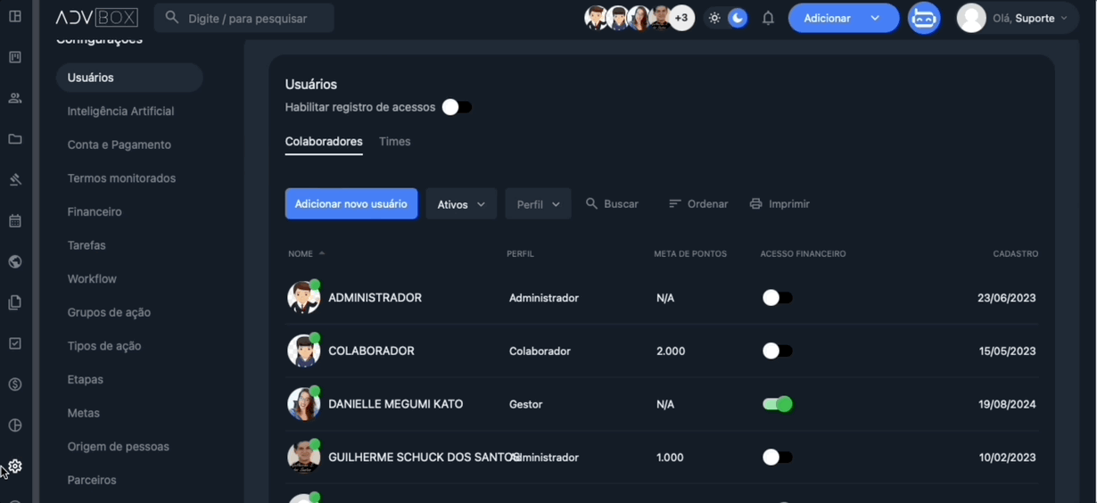Open the people icon in left rail

point(15,98)
